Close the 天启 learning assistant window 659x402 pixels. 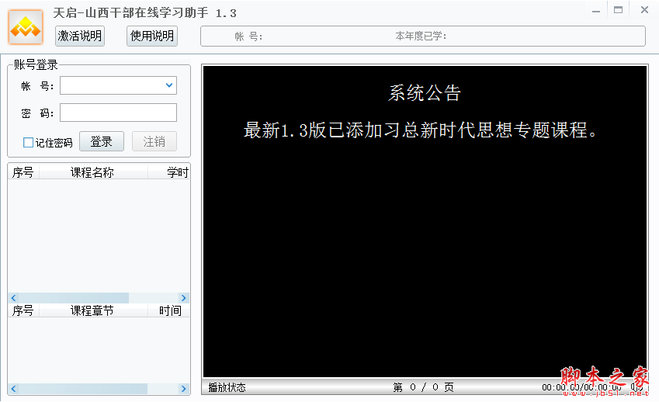click(x=644, y=9)
